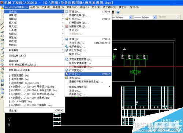
Task: Click the open folder icon beside 打开
Action: pos(67,19)
